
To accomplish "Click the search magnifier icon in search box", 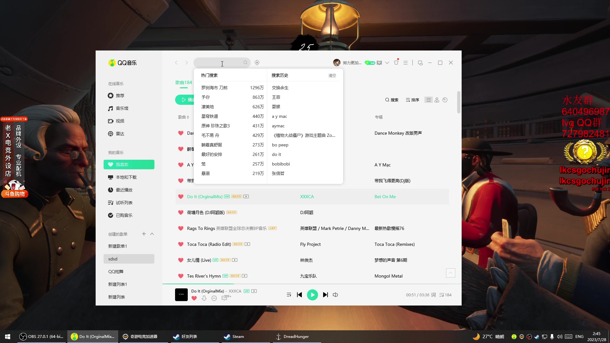I will pyautogui.click(x=245, y=63).
